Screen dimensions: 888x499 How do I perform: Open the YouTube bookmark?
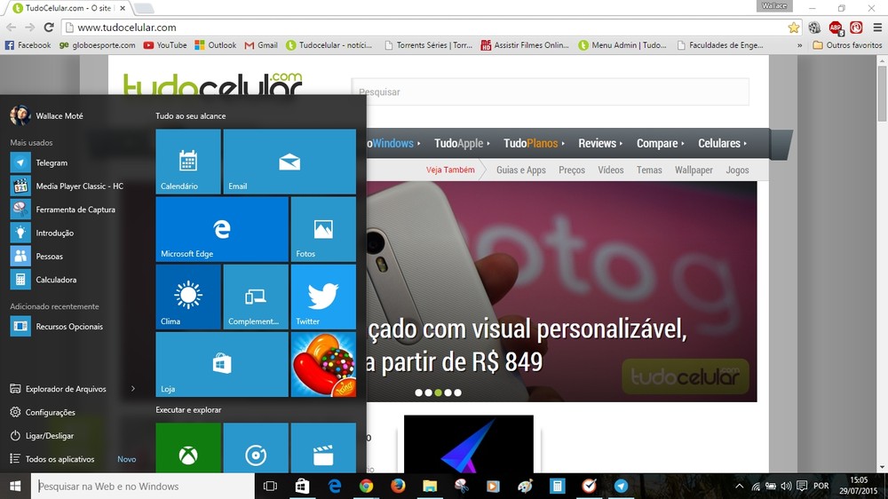coord(165,45)
